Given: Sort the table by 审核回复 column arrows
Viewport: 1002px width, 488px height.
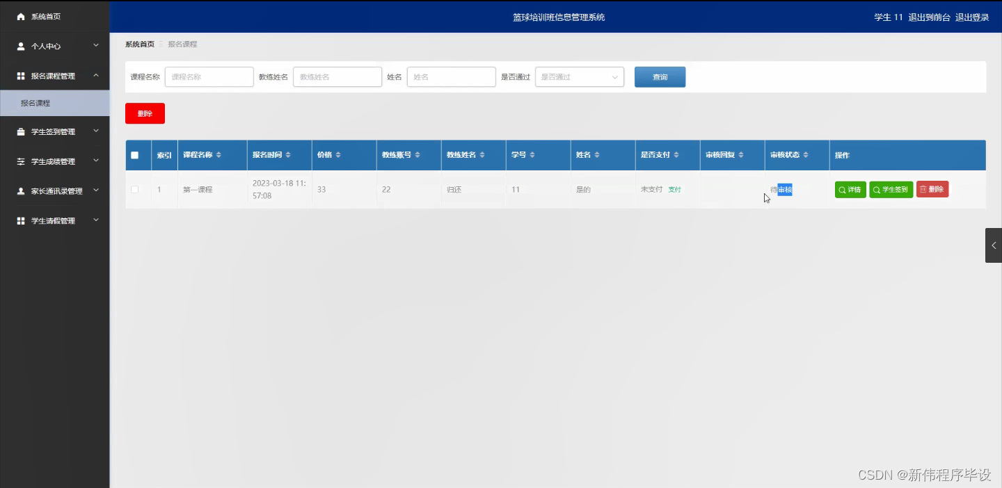Looking at the screenshot, I should (x=741, y=155).
